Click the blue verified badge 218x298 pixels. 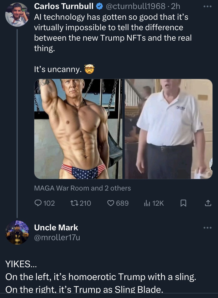click(99, 6)
